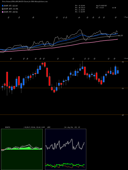128x170 pixels.
Task: Click the blue DOW ST legend swatch
Action: (3, 6)
